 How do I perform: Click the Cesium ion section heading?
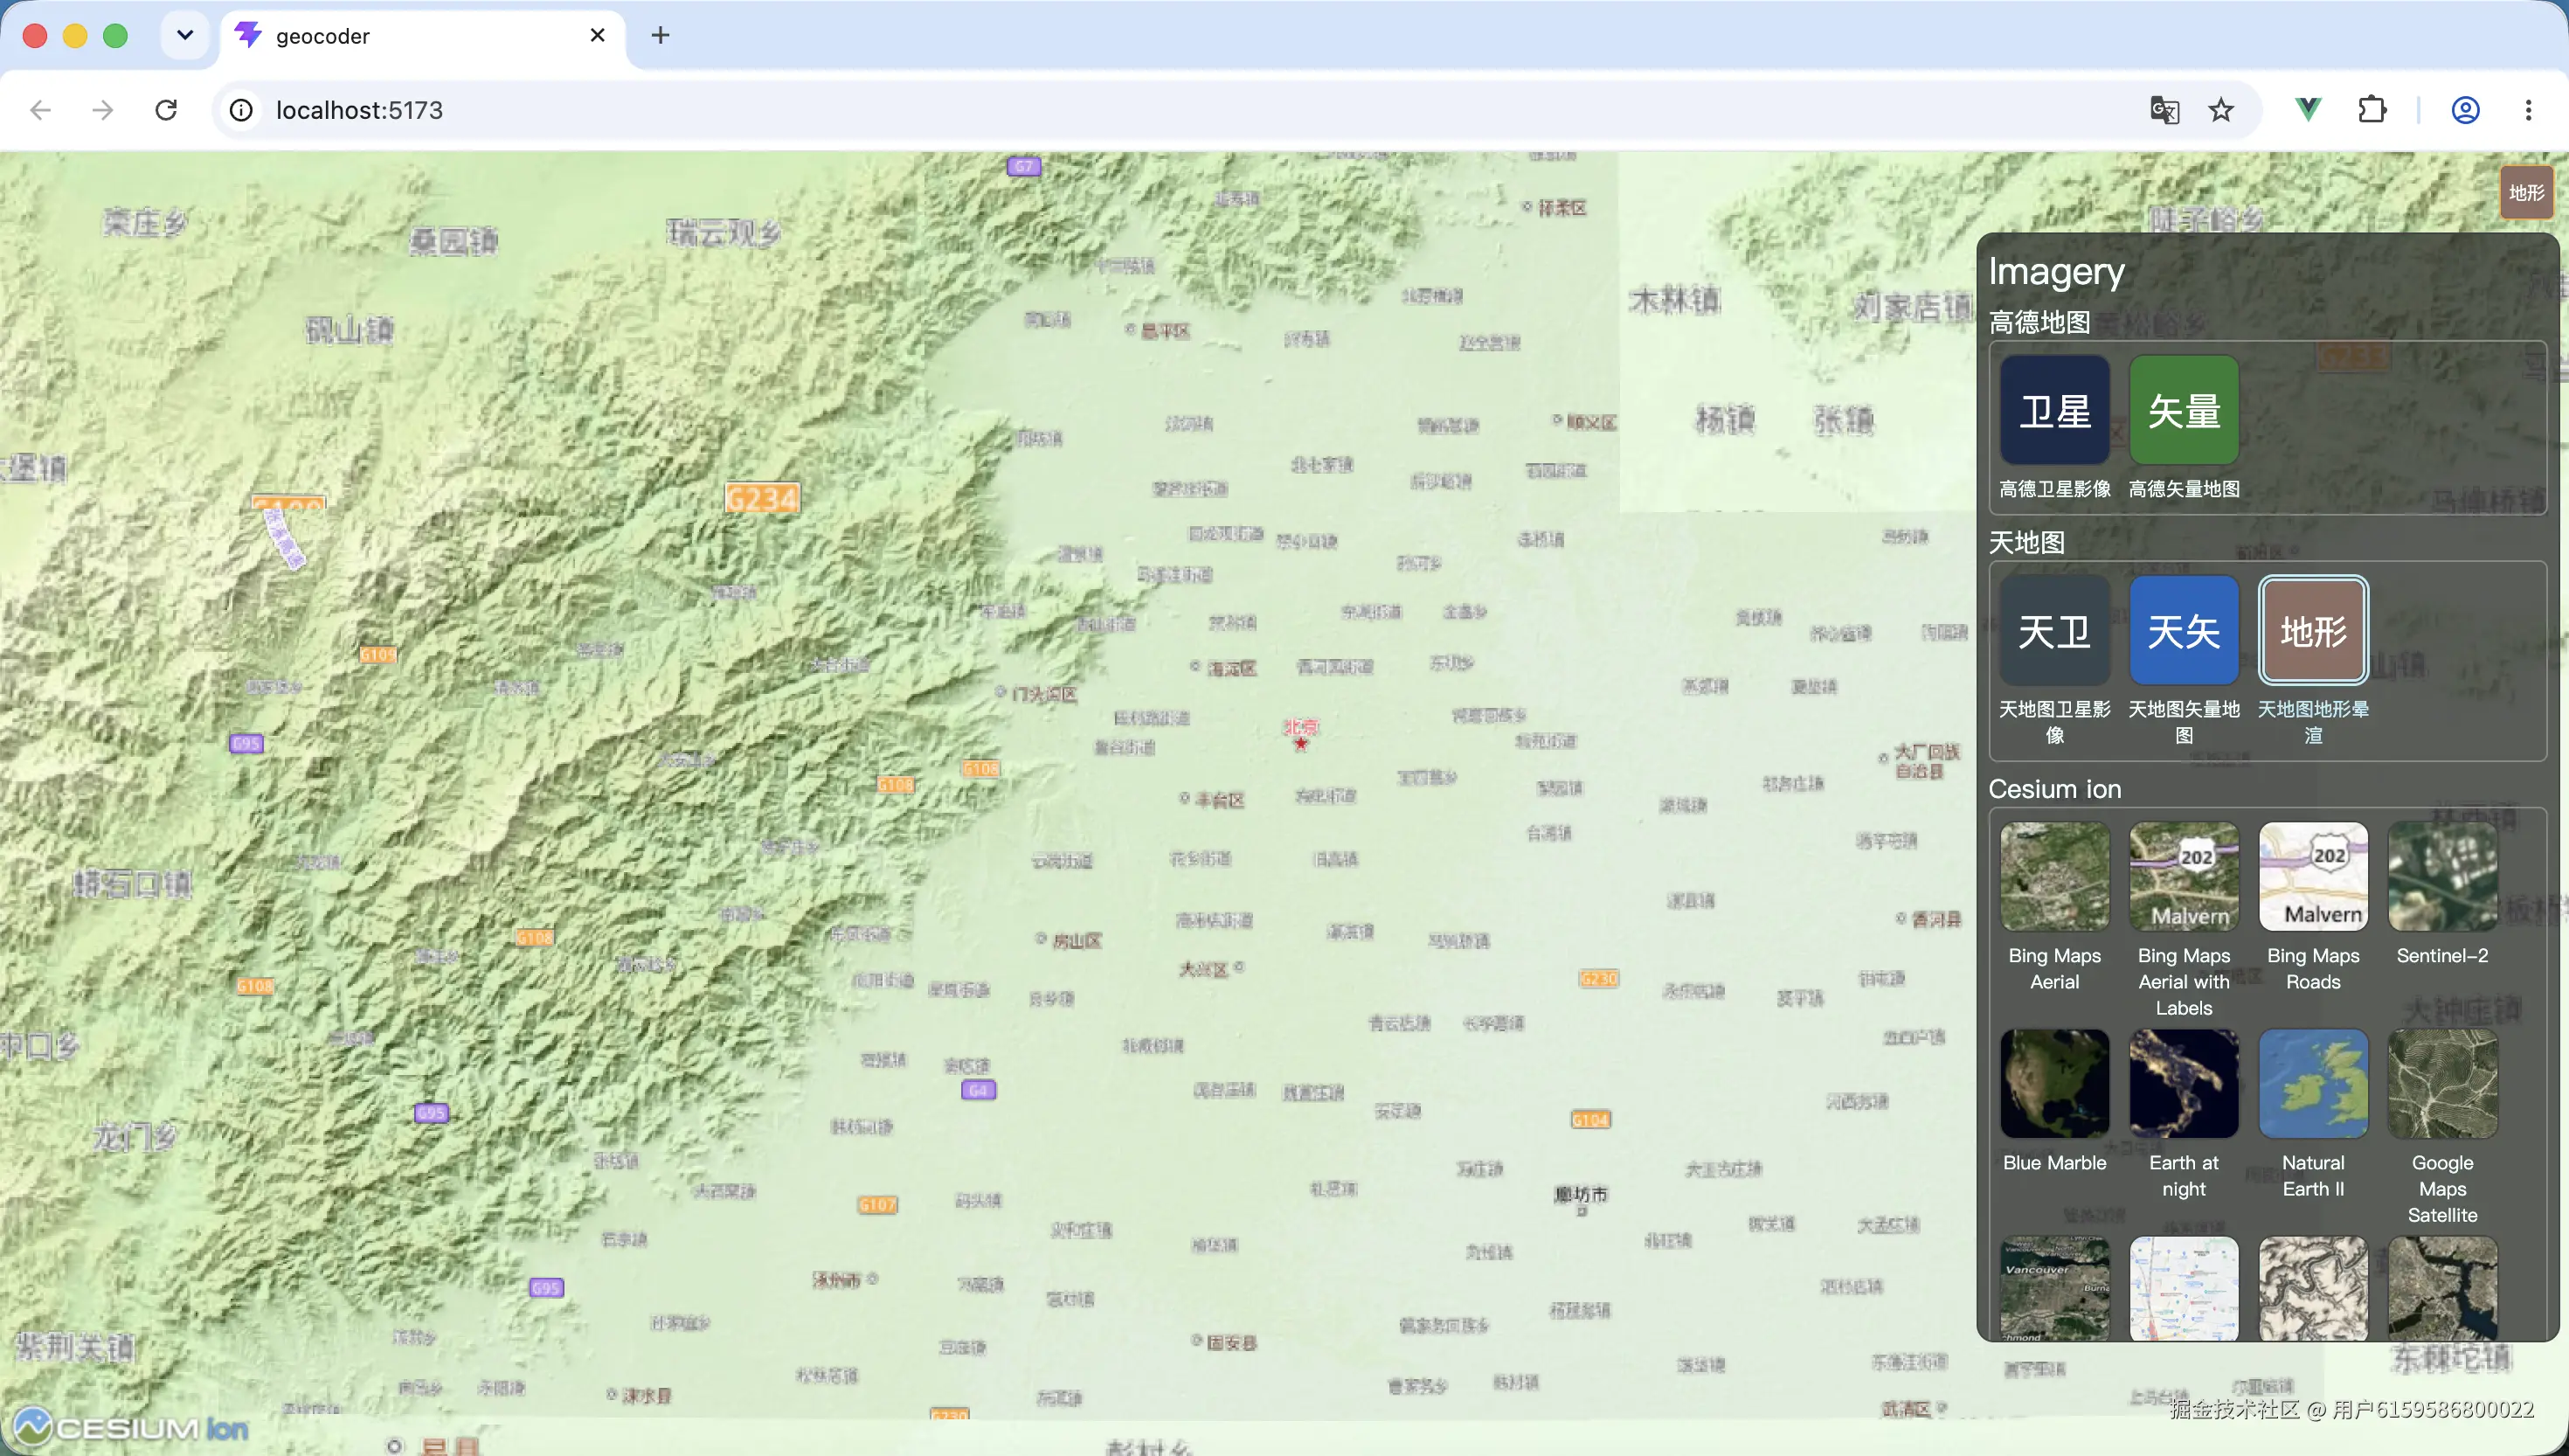click(x=2054, y=789)
